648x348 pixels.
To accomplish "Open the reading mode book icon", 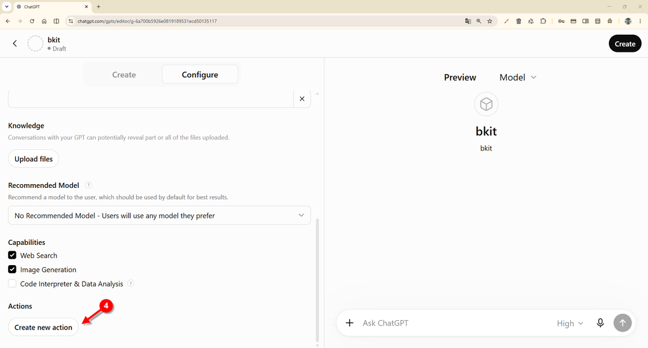I will pos(585,21).
